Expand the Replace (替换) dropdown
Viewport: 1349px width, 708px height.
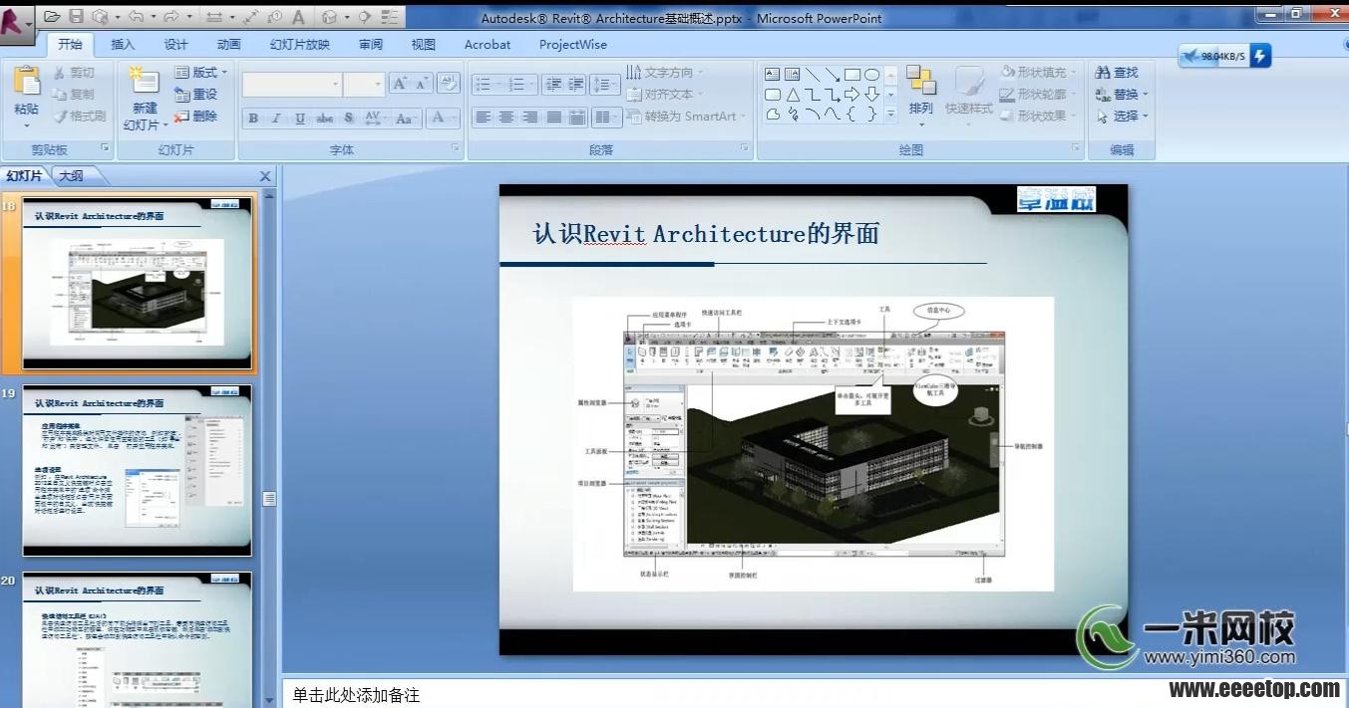(x=1146, y=95)
